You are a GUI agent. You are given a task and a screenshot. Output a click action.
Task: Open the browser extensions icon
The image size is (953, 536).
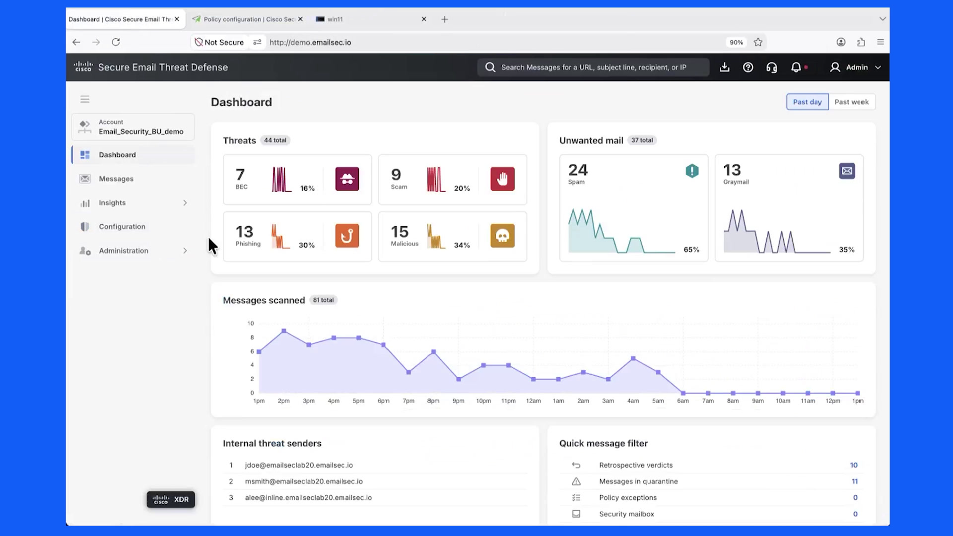[861, 42]
